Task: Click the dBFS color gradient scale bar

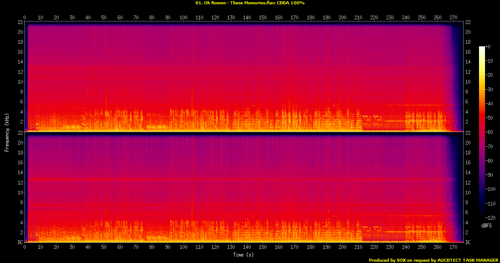Action: tap(482, 132)
